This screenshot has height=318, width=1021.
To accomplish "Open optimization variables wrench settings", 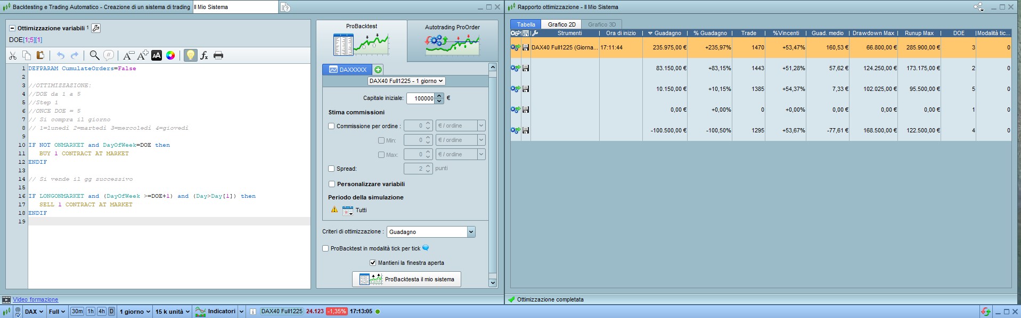I will 96,28.
